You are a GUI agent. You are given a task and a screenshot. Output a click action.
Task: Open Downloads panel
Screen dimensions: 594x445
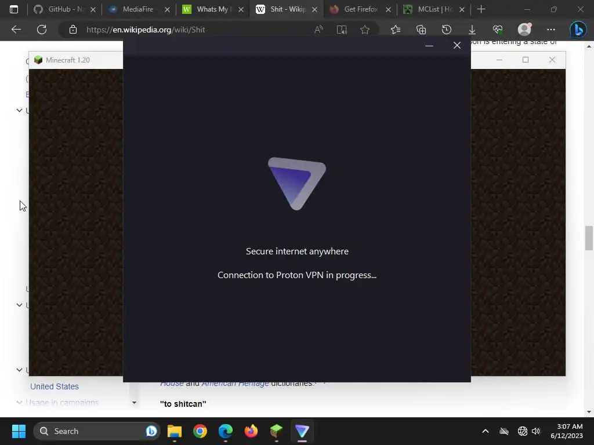pyautogui.click(x=472, y=30)
